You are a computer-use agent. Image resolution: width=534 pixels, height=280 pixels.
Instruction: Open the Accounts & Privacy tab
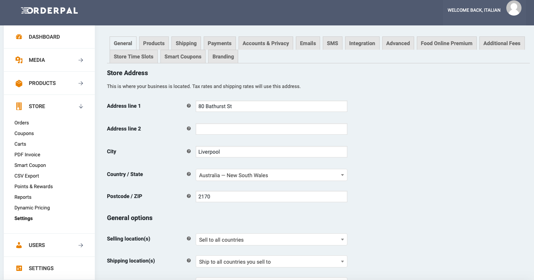[x=266, y=43]
